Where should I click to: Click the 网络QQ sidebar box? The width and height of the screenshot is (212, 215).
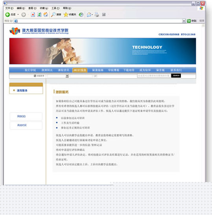pyautogui.click(x=26, y=117)
